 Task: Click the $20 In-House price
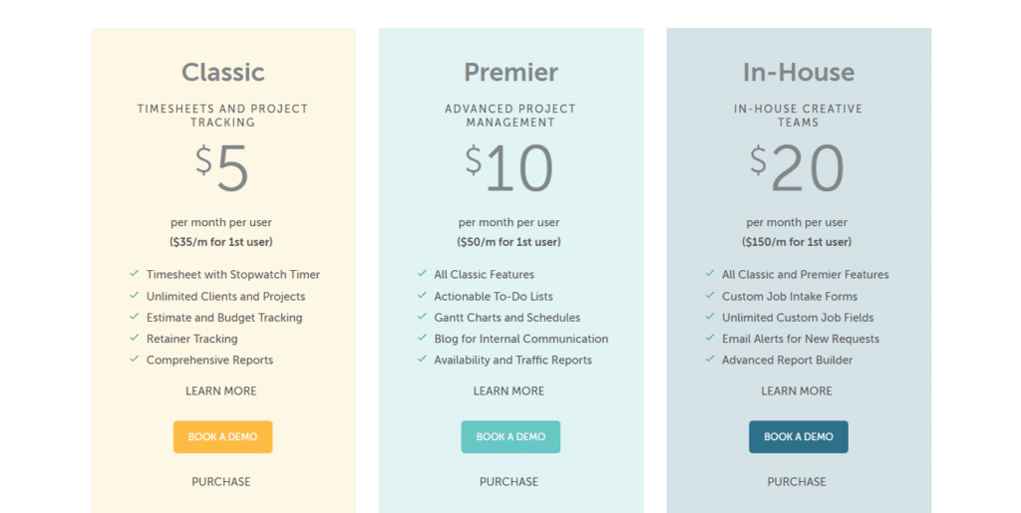click(797, 168)
